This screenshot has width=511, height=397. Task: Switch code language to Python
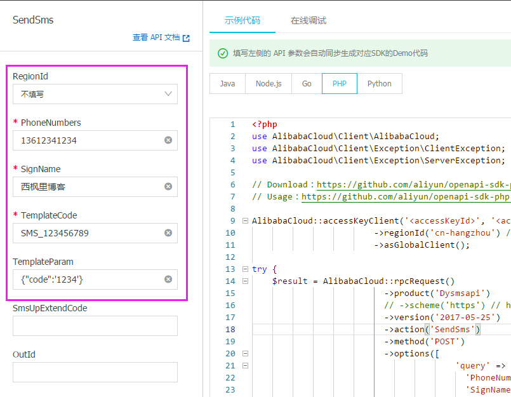click(x=380, y=84)
